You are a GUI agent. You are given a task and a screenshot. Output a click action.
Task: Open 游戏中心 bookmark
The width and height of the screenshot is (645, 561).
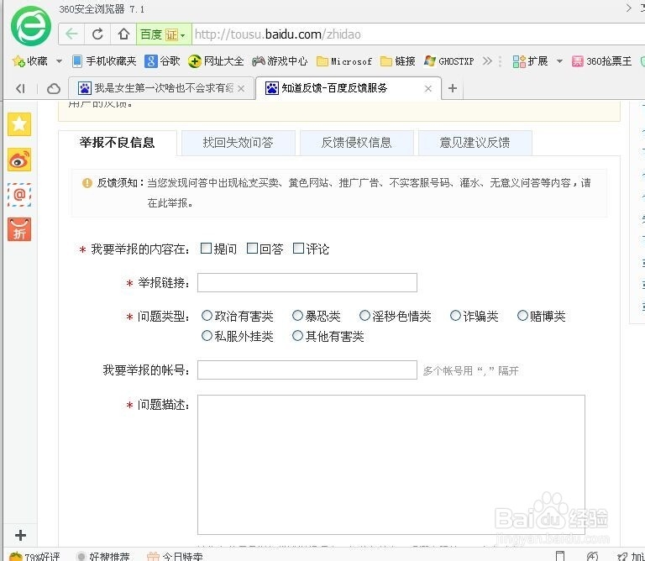[x=280, y=61]
